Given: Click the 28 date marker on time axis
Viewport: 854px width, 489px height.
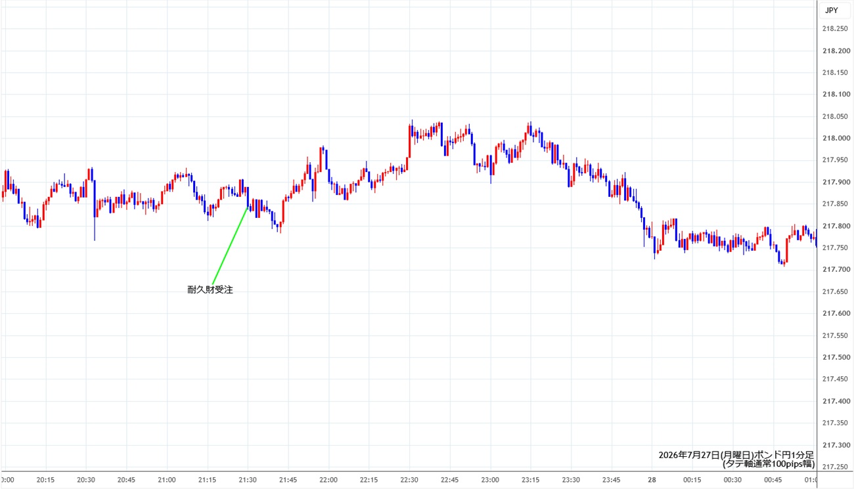Looking at the screenshot, I should [x=652, y=480].
